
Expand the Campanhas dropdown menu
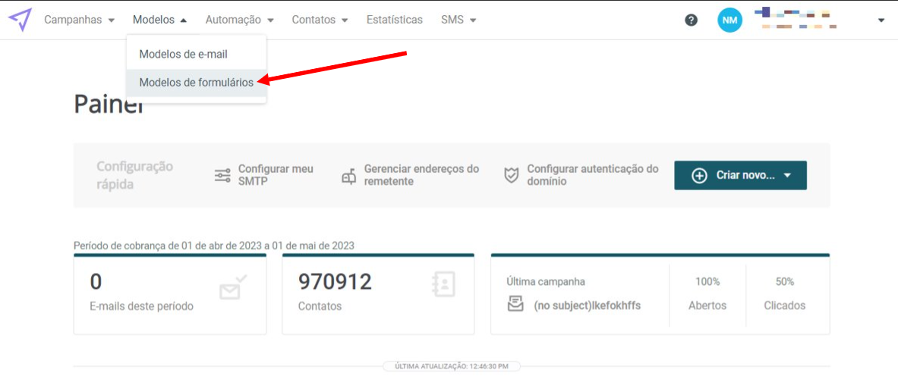[80, 20]
